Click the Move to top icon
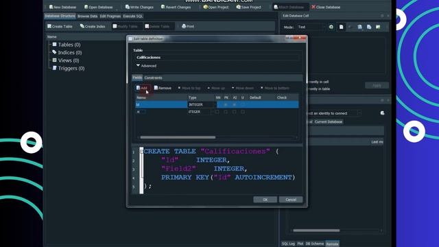Screen dimensions: 439x247 (179, 88)
